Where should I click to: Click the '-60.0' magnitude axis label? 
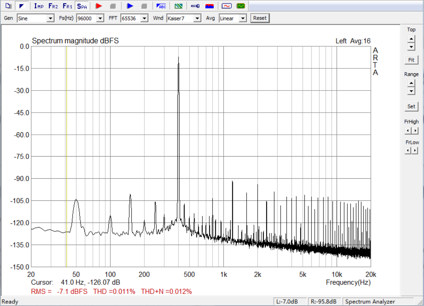pos(21,135)
